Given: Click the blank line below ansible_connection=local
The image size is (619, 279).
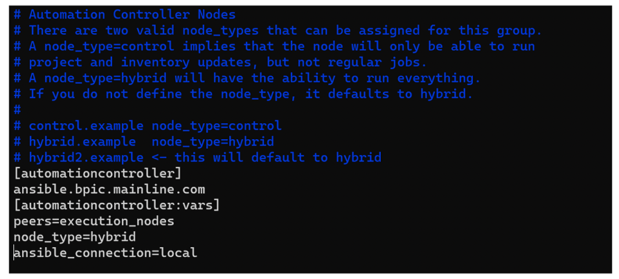Looking at the screenshot, I should [x=310, y=266].
